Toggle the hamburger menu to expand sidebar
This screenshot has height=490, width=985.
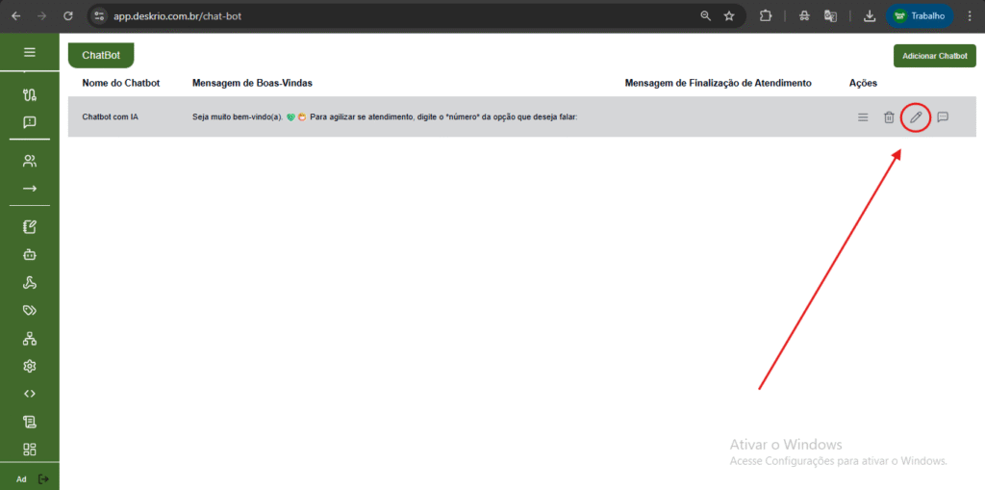[30, 52]
